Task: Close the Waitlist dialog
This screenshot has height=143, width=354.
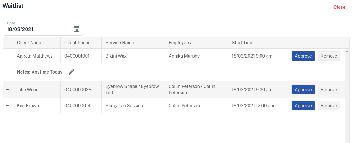Action: [x=339, y=7]
